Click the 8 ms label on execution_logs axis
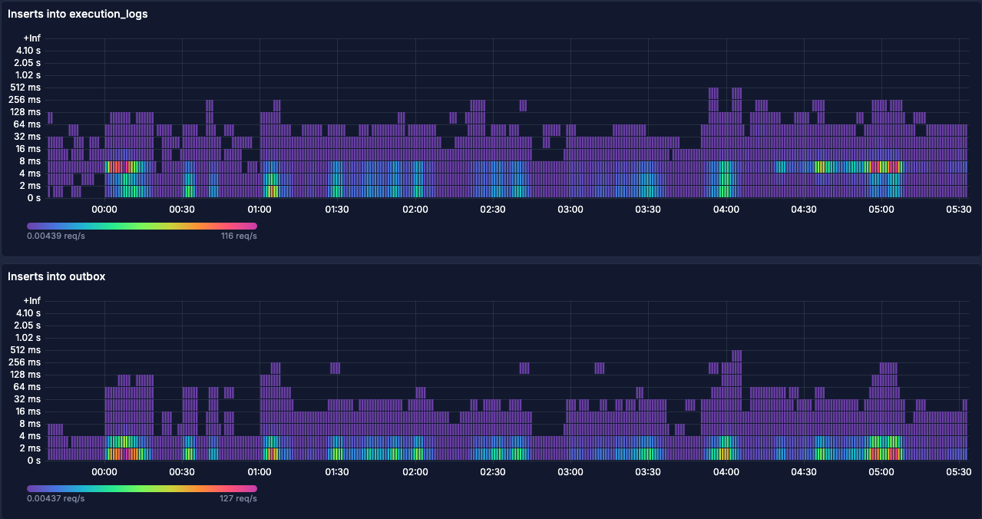The height and width of the screenshot is (519, 982). [31, 160]
